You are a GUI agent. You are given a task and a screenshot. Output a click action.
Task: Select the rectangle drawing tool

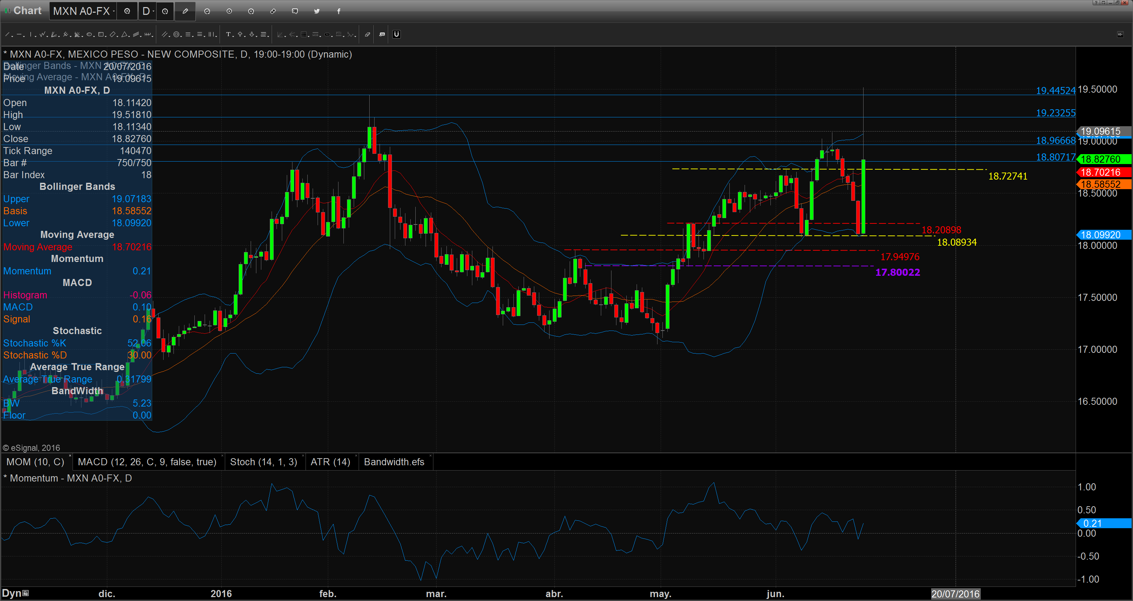[101, 34]
